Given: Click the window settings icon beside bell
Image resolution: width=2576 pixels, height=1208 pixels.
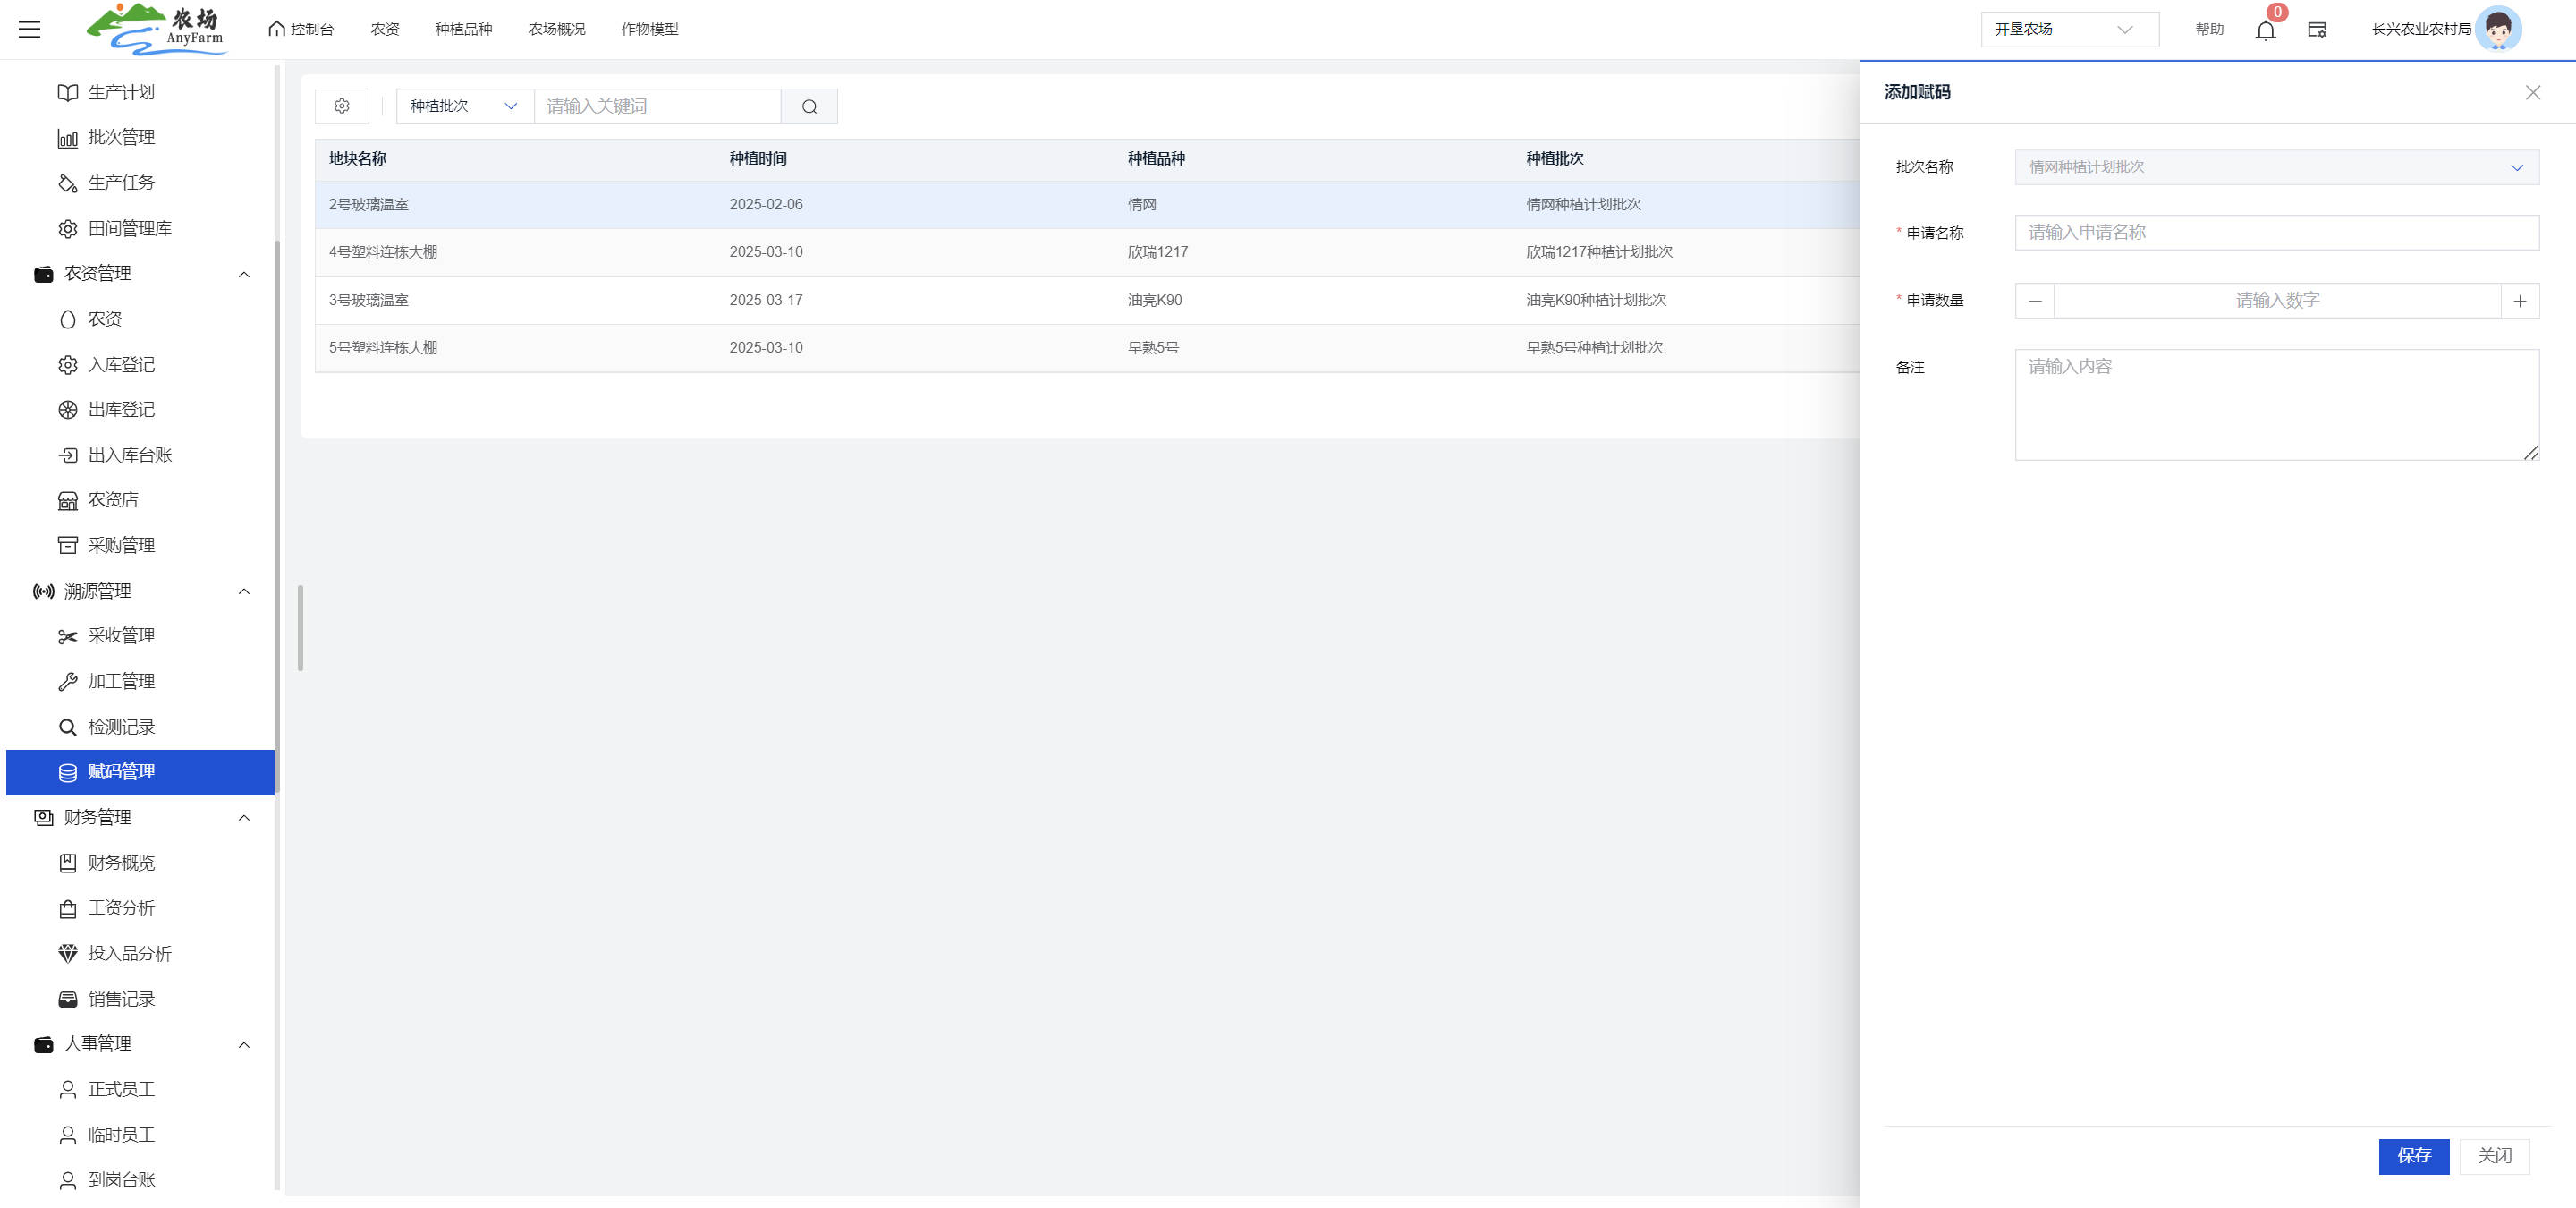Looking at the screenshot, I should [2316, 30].
